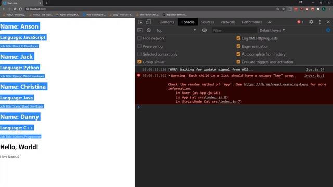The width and height of the screenshot is (333, 187).
Task: Clear the console with the clear icon
Action: pos(148,30)
